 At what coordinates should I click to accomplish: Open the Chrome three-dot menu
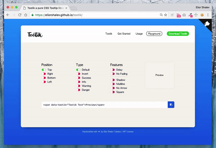[208, 15]
